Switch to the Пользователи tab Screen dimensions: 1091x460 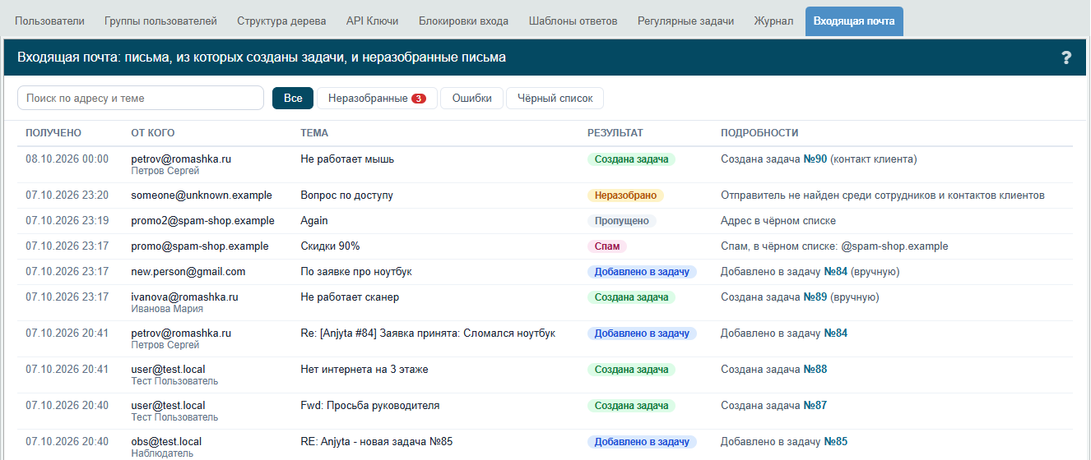[x=49, y=21]
